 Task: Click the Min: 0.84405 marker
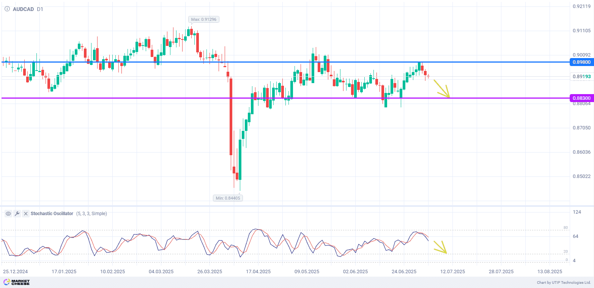tap(228, 198)
